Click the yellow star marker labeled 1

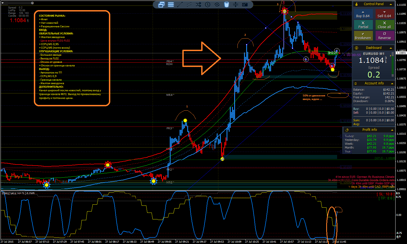pos(185,120)
